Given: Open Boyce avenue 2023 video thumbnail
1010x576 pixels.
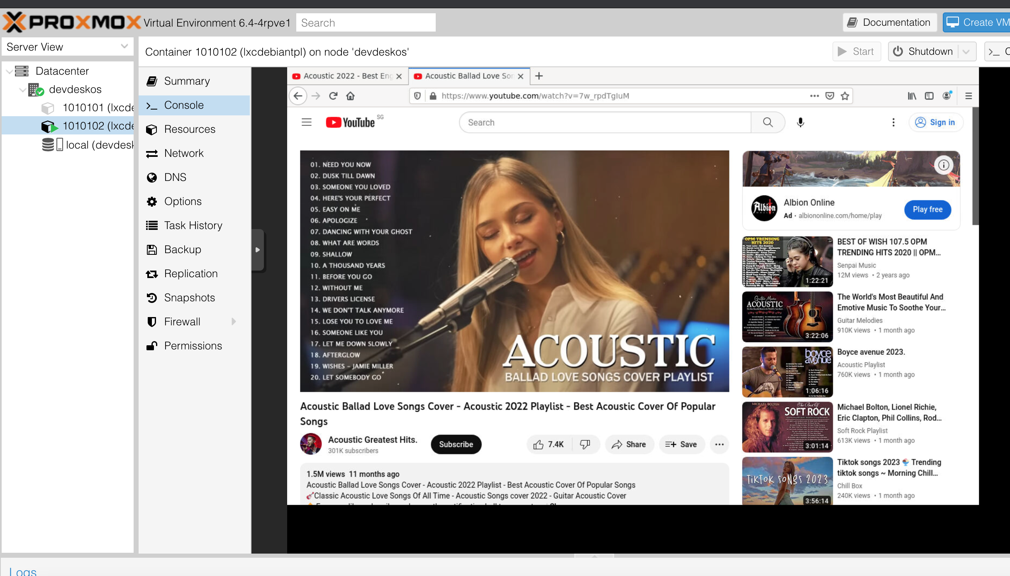Looking at the screenshot, I should click(x=787, y=372).
